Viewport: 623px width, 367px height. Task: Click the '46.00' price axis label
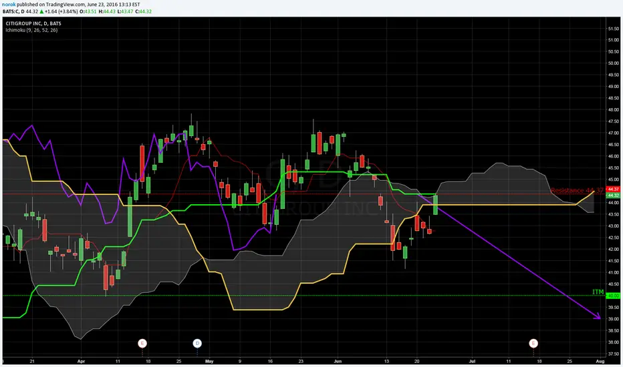tap(614, 156)
